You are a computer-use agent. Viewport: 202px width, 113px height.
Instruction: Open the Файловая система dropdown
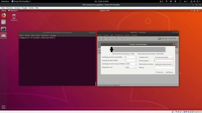164,64
